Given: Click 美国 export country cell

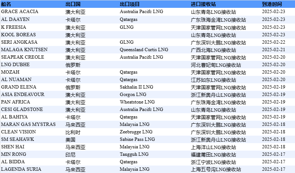Looking at the screenshot, I should point(70,140).
